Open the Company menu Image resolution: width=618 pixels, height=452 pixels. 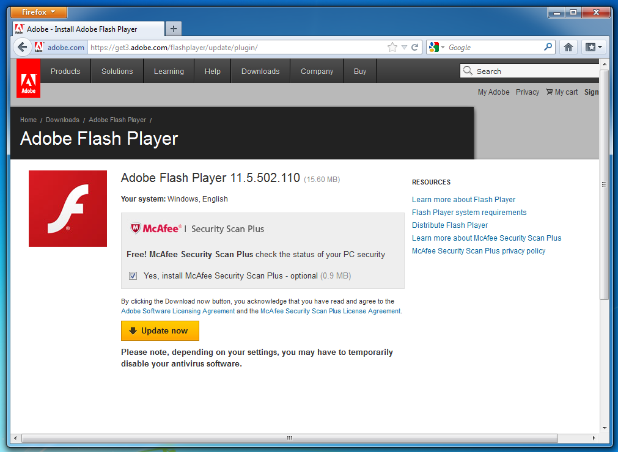[317, 71]
